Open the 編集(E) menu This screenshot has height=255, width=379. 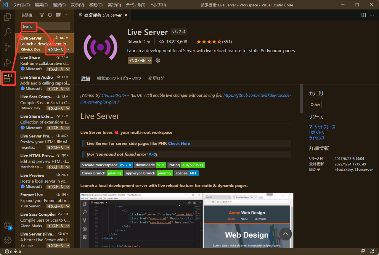tap(41, 5)
